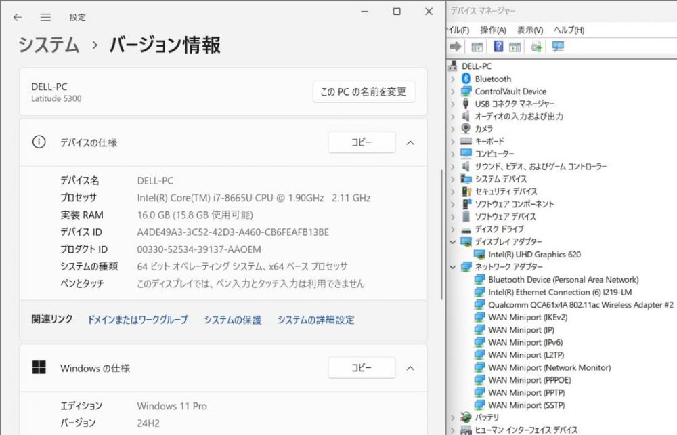The height and width of the screenshot is (435, 677).
Task: Select WAN Miniport (IKEv2) item
Action: pos(527,317)
